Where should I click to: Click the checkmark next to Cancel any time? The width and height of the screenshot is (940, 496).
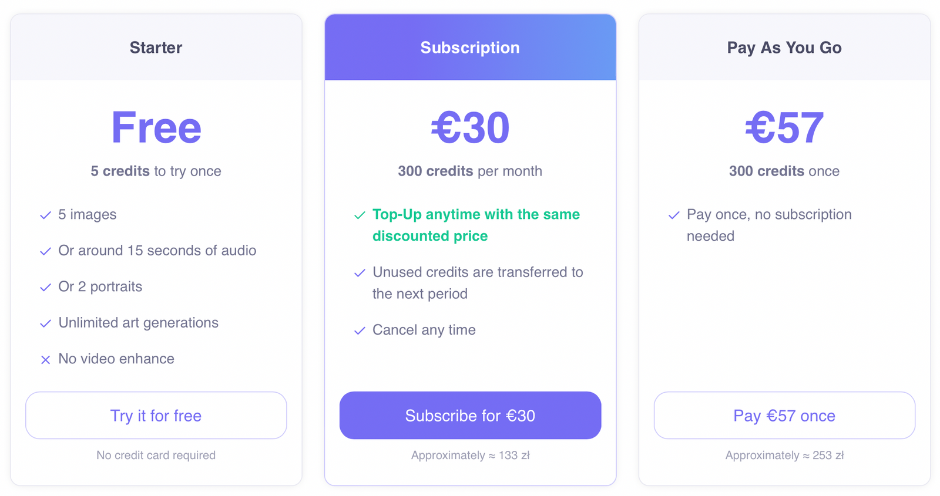coord(360,331)
